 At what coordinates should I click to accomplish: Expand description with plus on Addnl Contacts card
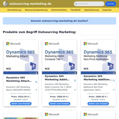[x=75, y=90]
